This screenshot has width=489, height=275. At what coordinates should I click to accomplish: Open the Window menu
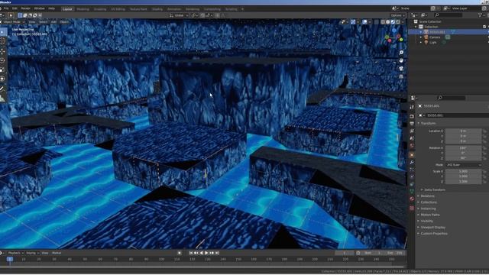39,8
